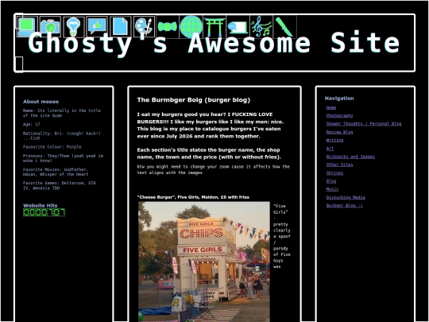Image resolution: width=429 pixels, height=322 pixels.
Task: Click The Burmbger Bolg (burger blog) heading
Action: coord(193,100)
